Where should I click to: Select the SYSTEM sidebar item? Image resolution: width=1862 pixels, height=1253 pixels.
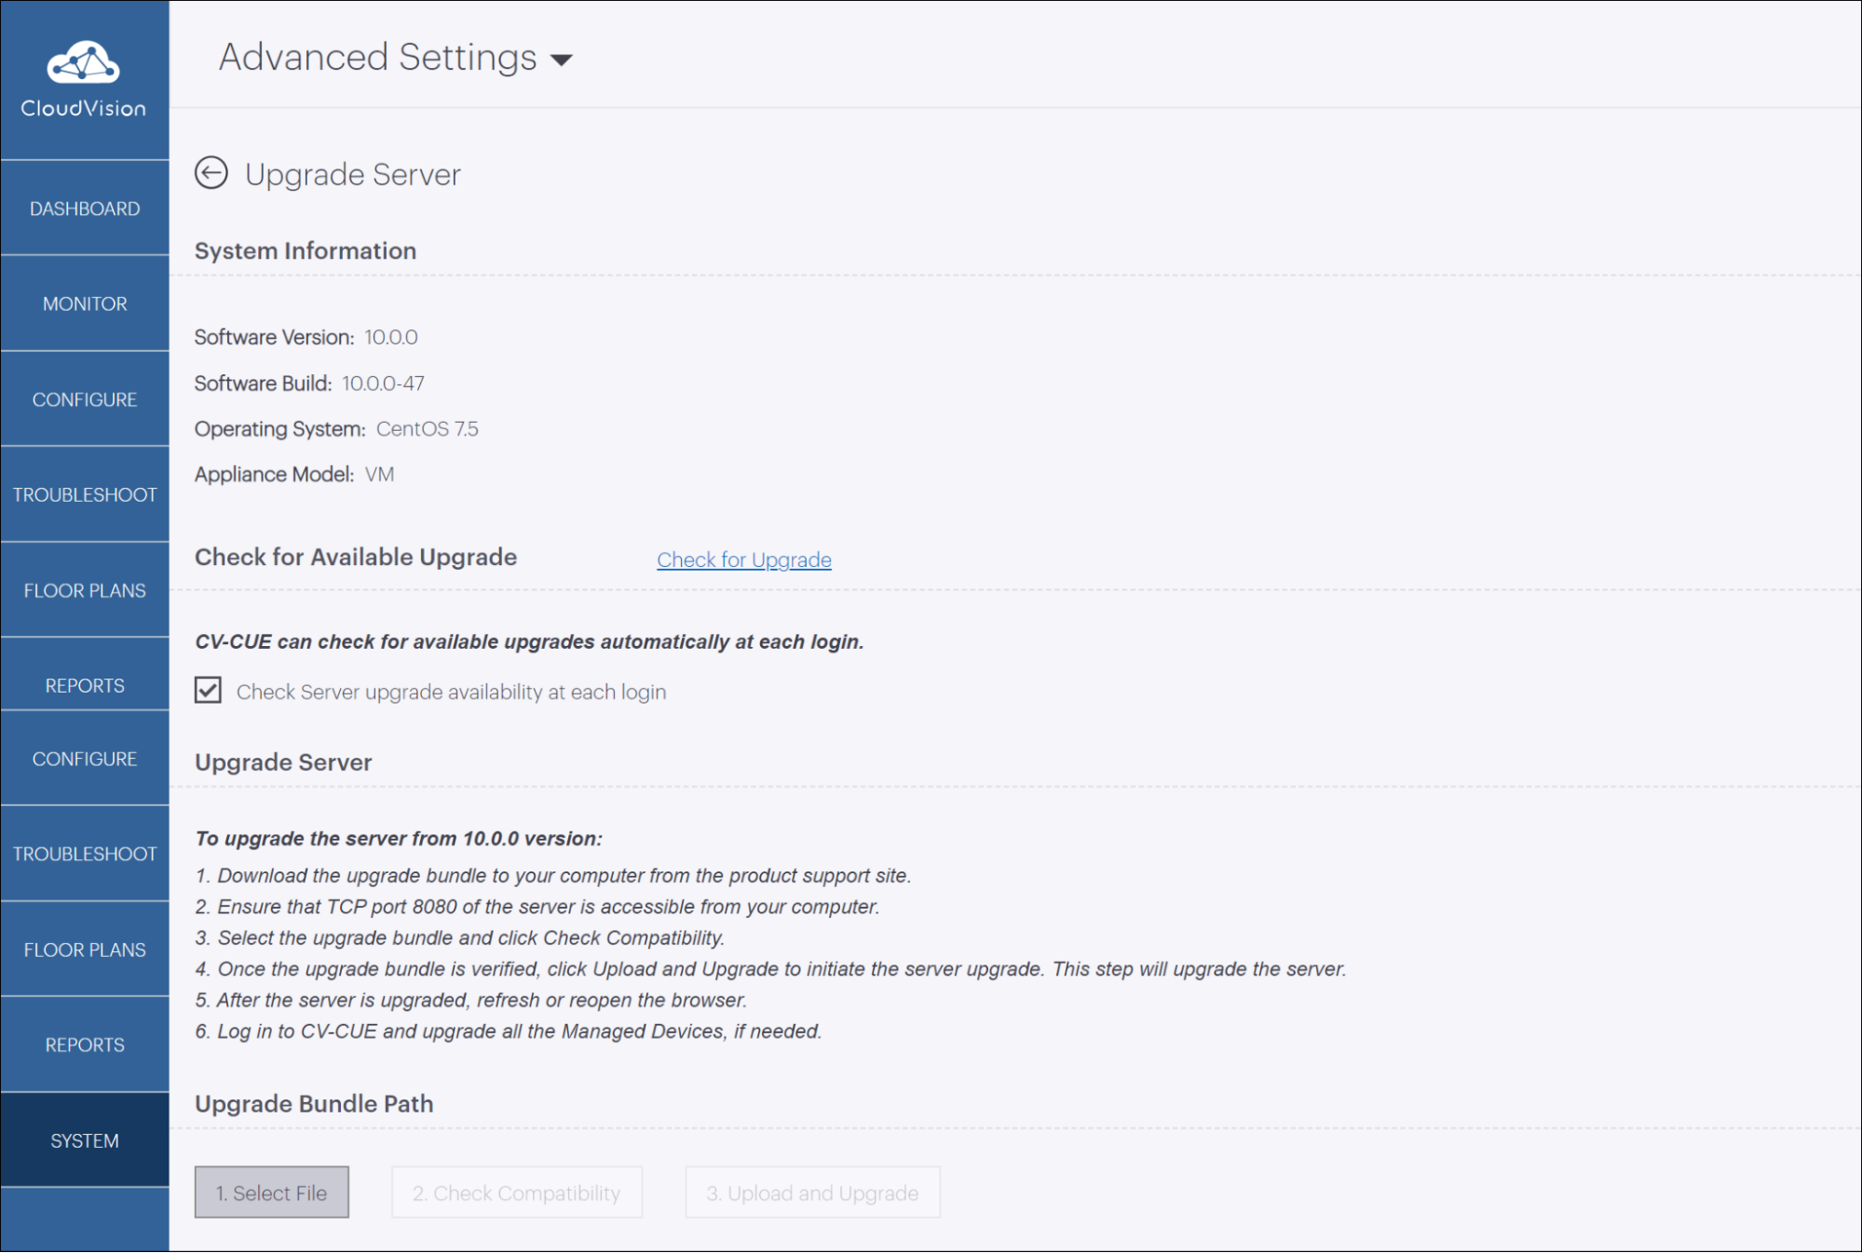85,1140
